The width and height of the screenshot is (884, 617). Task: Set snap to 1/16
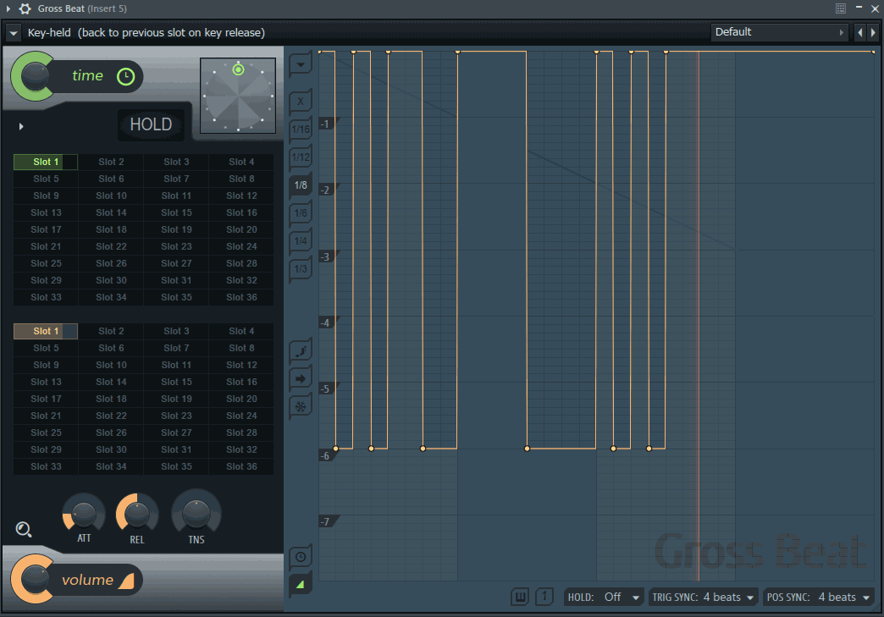[301, 129]
